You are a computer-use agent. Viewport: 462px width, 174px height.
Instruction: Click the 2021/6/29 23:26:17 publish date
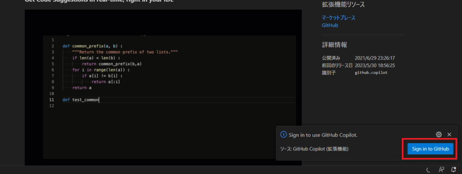pos(375,58)
